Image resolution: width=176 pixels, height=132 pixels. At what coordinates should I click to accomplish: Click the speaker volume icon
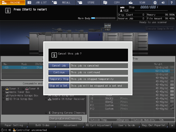(x=163, y=2)
